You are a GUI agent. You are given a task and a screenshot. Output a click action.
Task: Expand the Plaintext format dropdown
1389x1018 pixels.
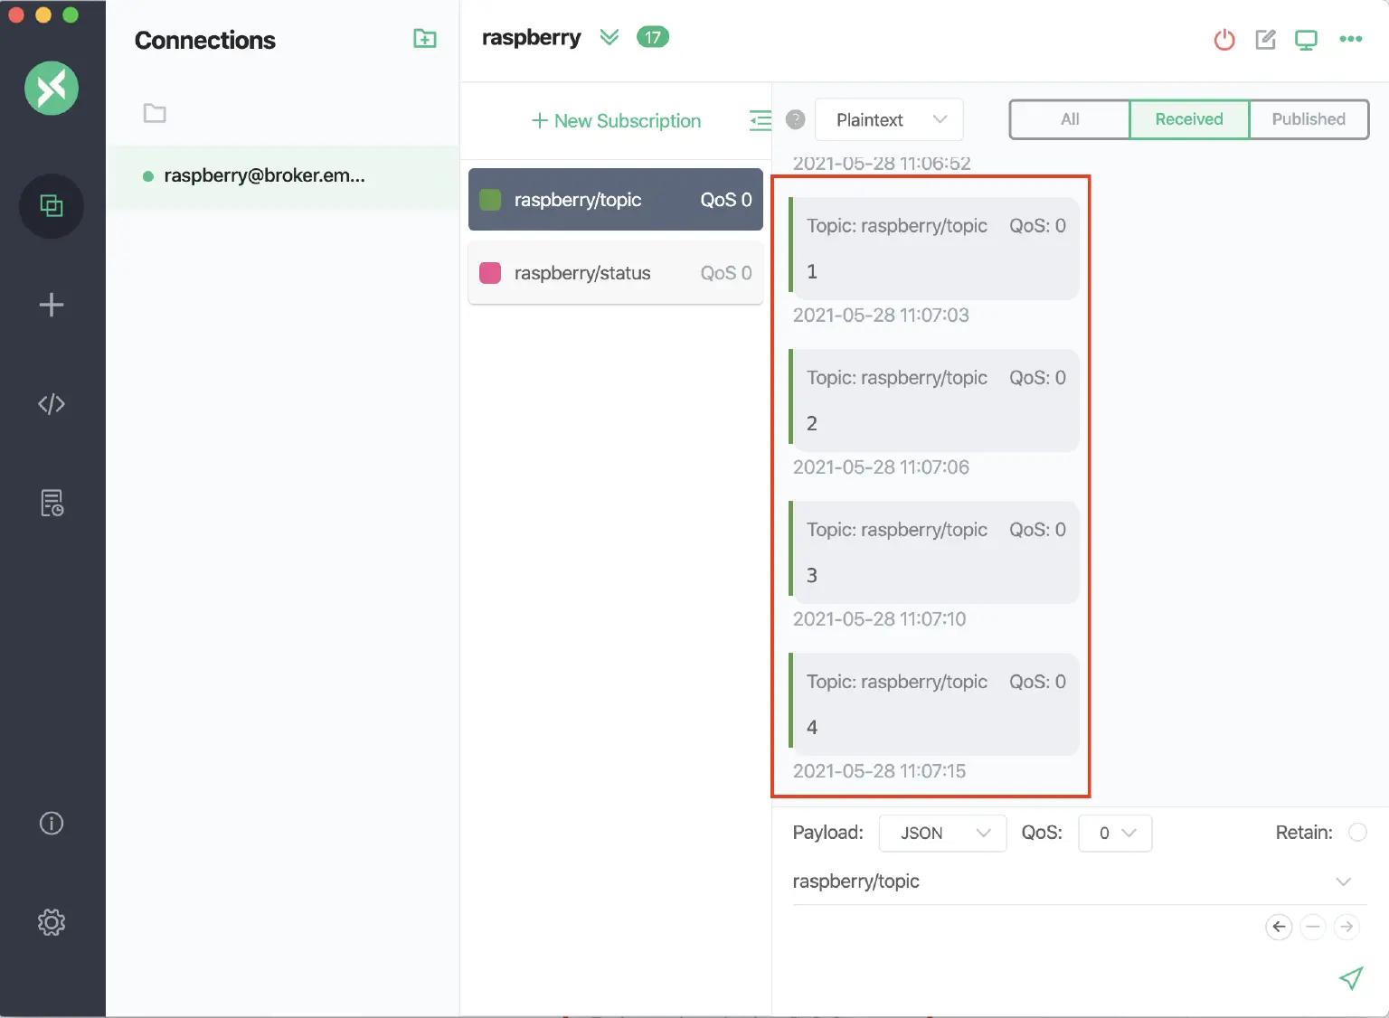pos(889,120)
